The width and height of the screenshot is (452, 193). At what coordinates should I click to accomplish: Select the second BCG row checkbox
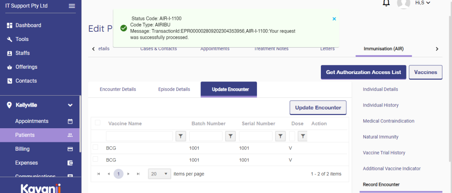[x=96, y=159]
